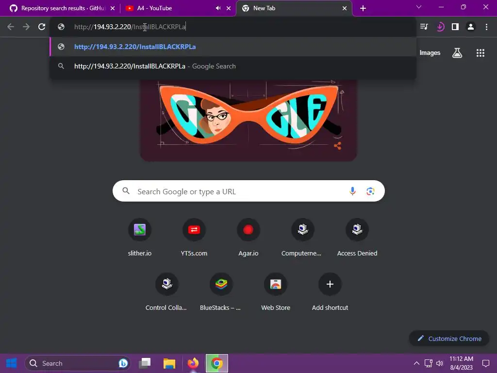Open Task View on the taskbar
497x373 pixels.
(145, 363)
